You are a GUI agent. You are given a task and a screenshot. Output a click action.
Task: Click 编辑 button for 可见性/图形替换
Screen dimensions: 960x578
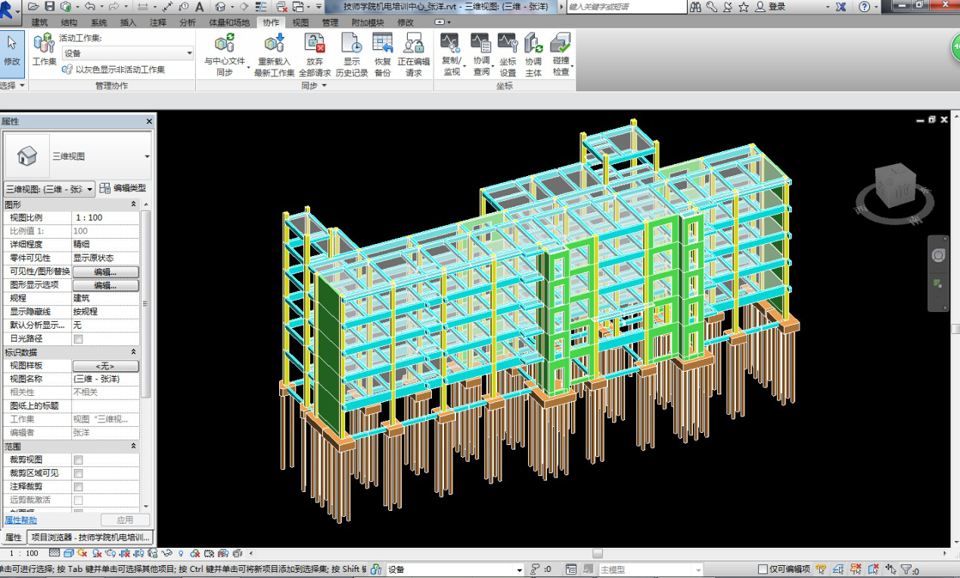coord(105,272)
